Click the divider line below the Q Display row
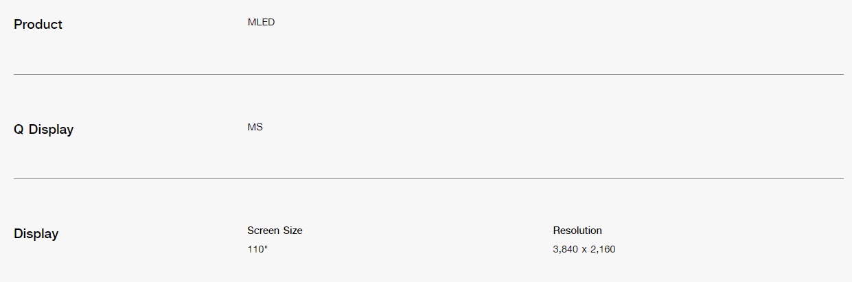Image resolution: width=852 pixels, height=282 pixels. pos(428,178)
